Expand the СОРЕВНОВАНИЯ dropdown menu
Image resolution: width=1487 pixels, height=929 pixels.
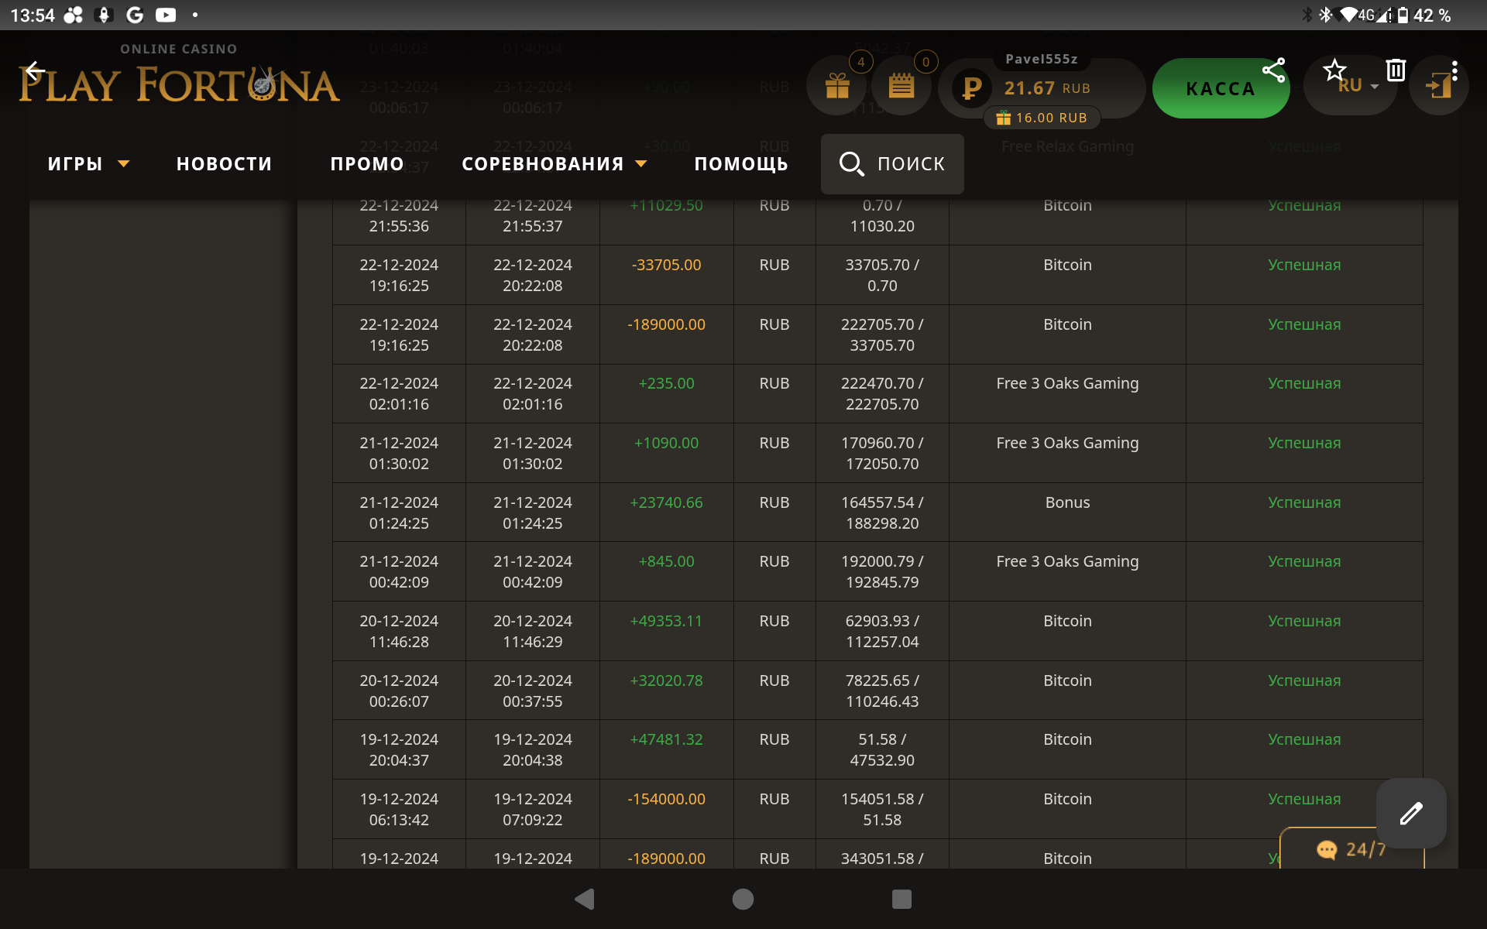(554, 164)
